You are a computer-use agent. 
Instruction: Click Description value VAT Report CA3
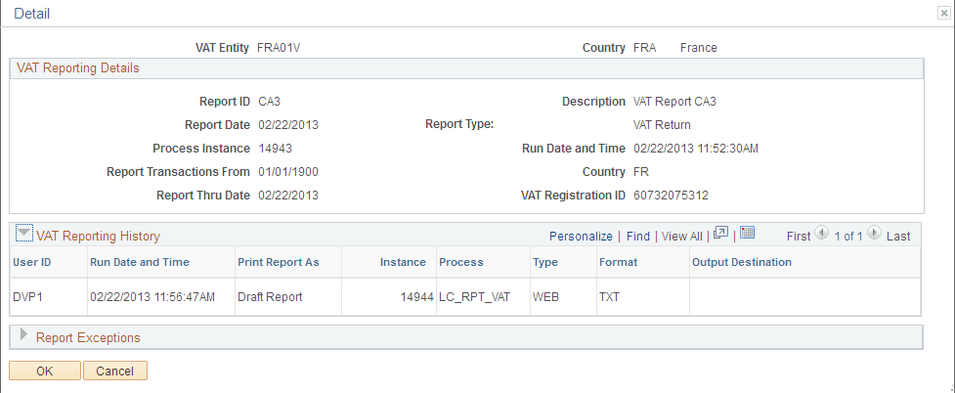pos(674,101)
